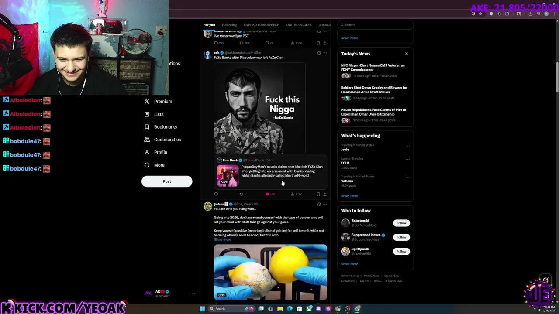559x314 pixels.
Task: Repost the live tomorrow 2pm PST post
Action: point(245,43)
